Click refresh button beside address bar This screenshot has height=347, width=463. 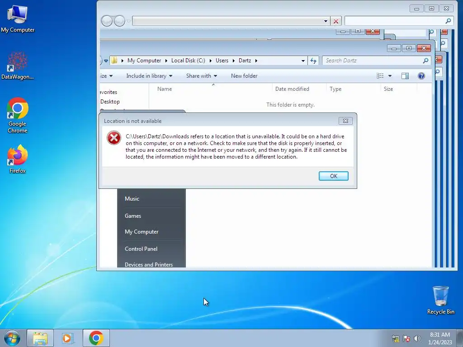click(313, 61)
